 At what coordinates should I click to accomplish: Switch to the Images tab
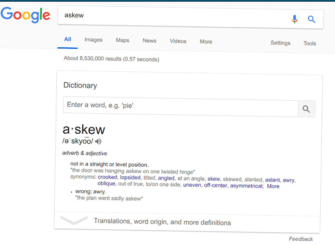click(93, 40)
